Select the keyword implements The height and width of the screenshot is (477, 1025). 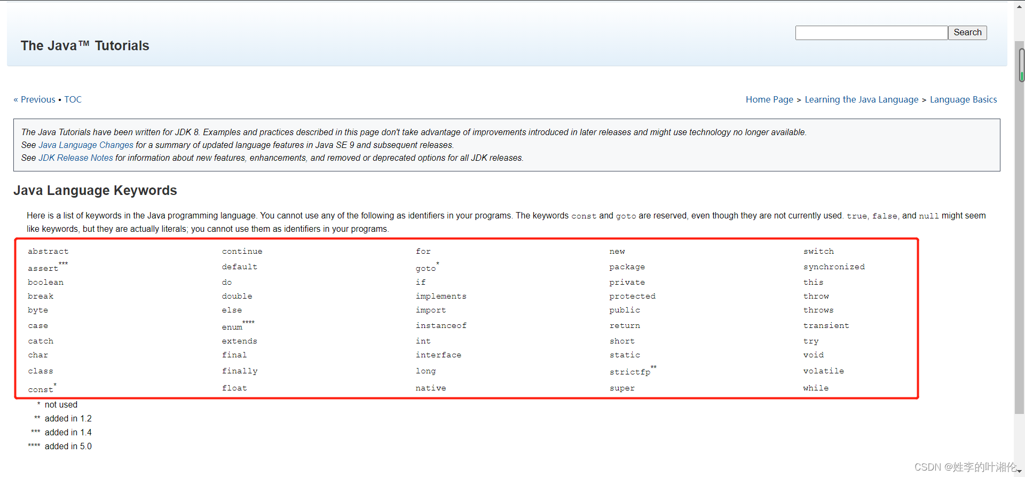(441, 296)
